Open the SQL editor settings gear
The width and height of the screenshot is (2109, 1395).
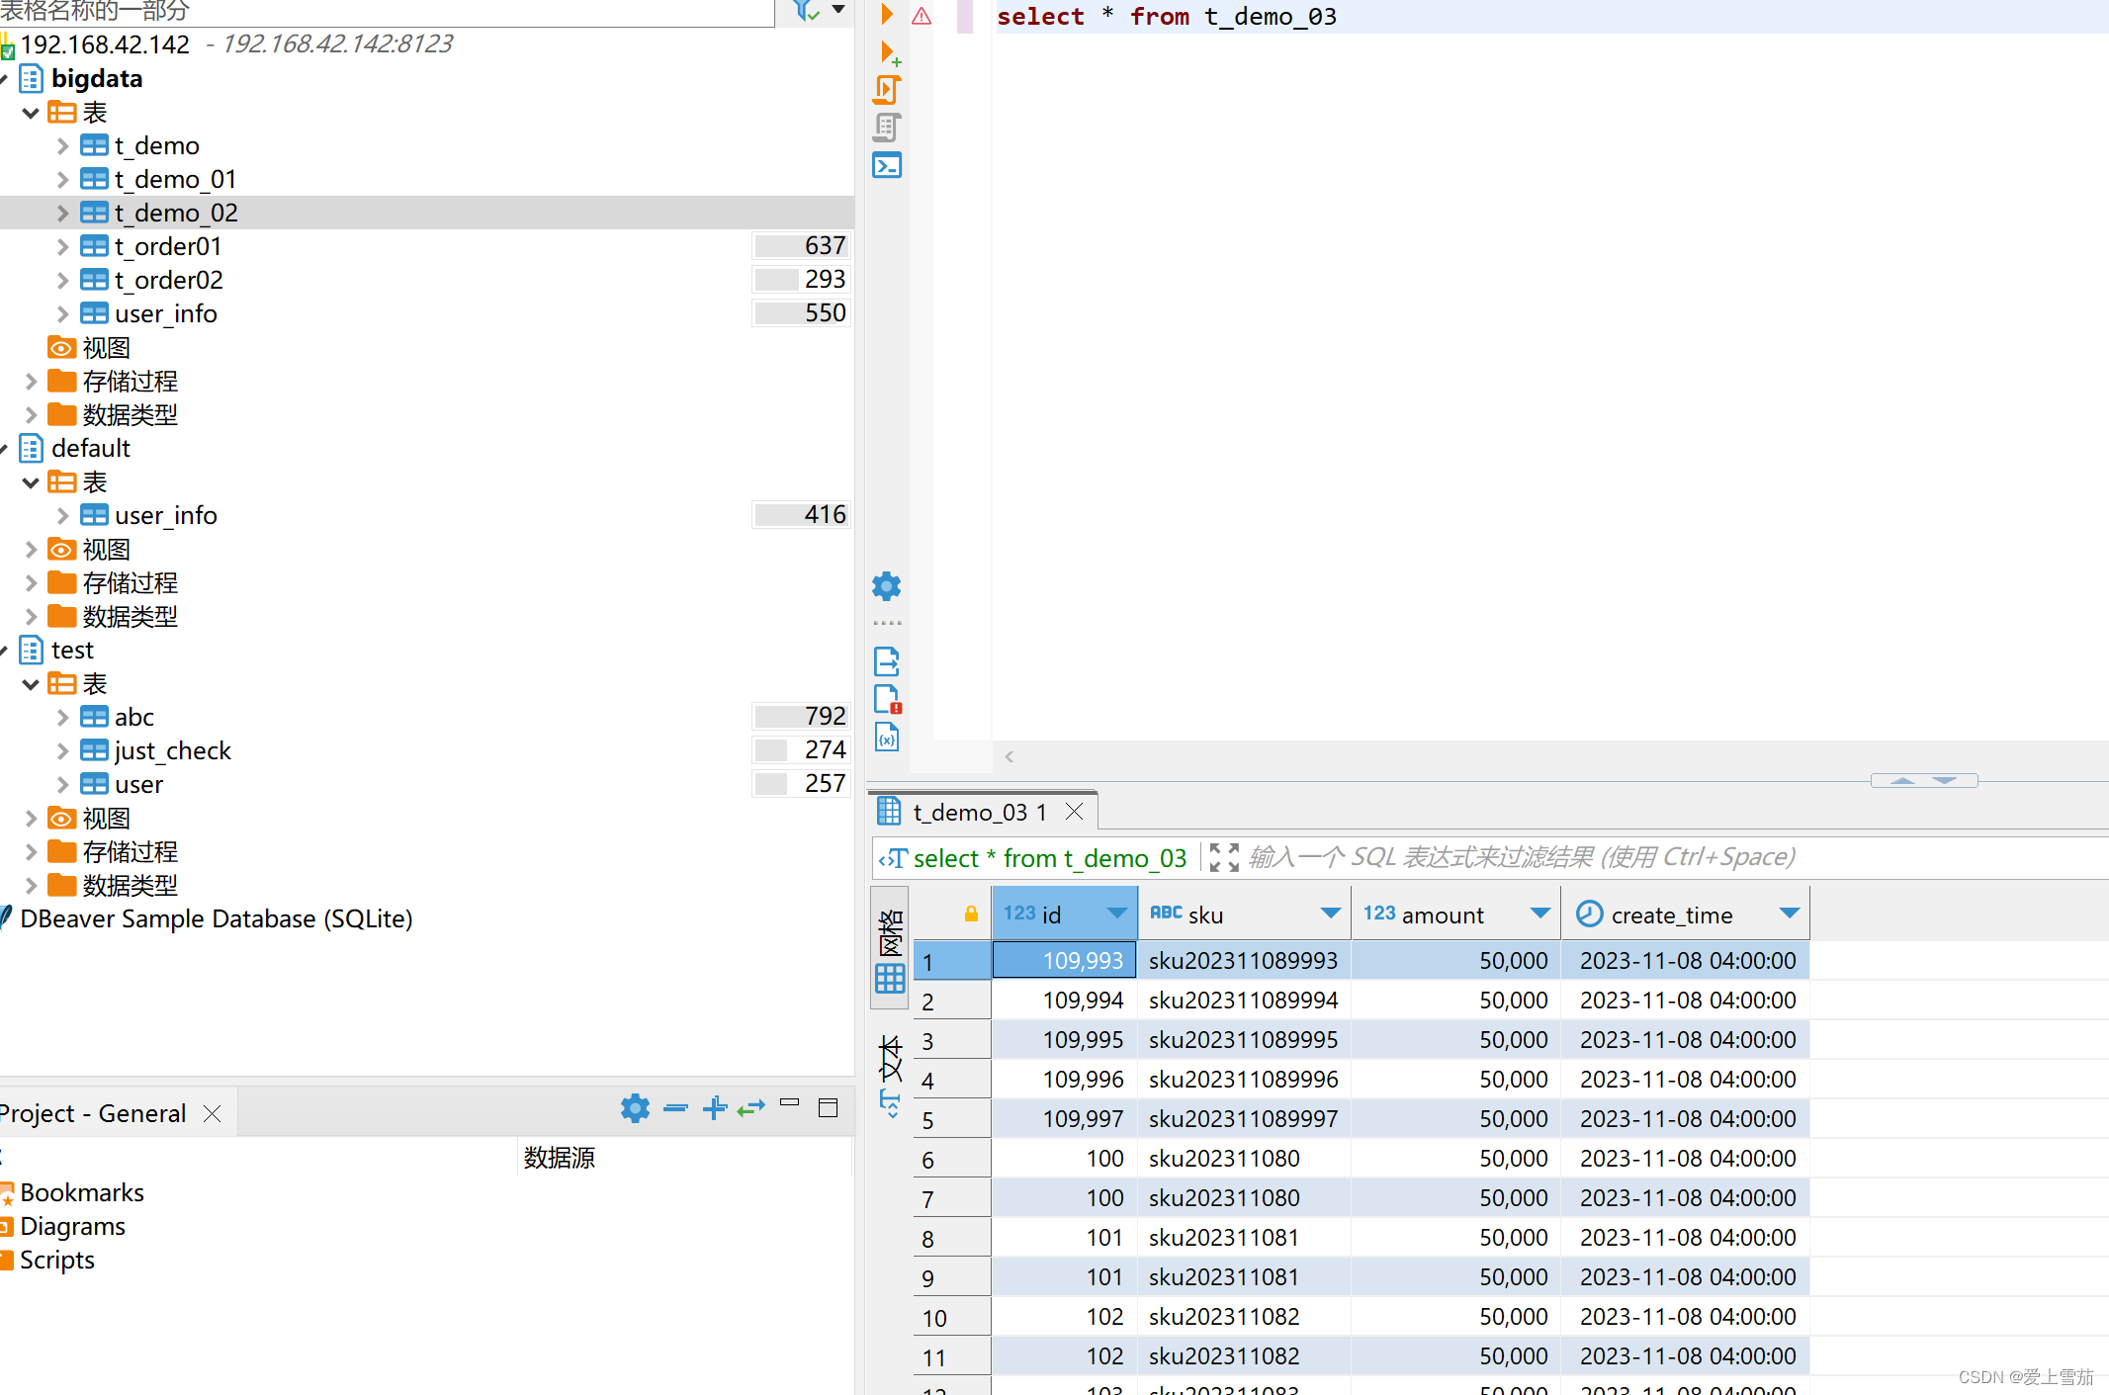click(x=887, y=585)
